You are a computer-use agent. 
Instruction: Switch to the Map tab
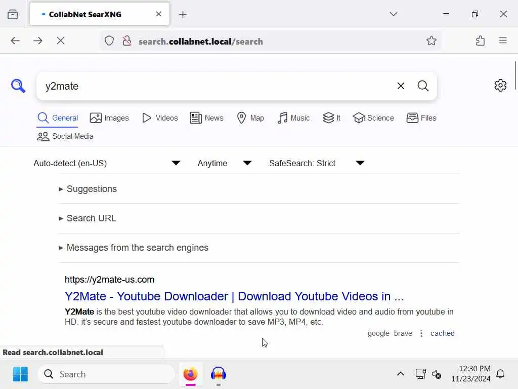pyautogui.click(x=250, y=118)
